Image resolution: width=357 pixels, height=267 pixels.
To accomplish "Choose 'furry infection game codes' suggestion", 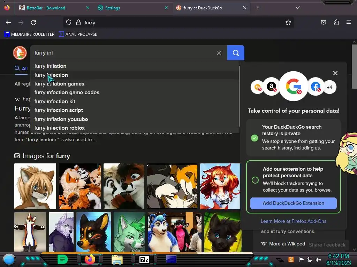I will click(134, 92).
